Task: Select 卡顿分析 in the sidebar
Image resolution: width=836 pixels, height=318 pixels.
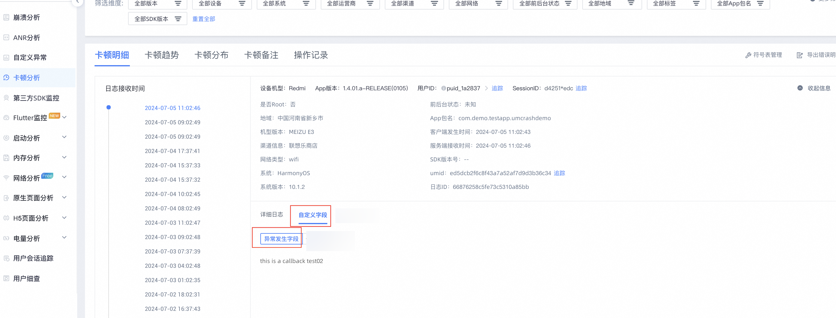Action: click(27, 78)
